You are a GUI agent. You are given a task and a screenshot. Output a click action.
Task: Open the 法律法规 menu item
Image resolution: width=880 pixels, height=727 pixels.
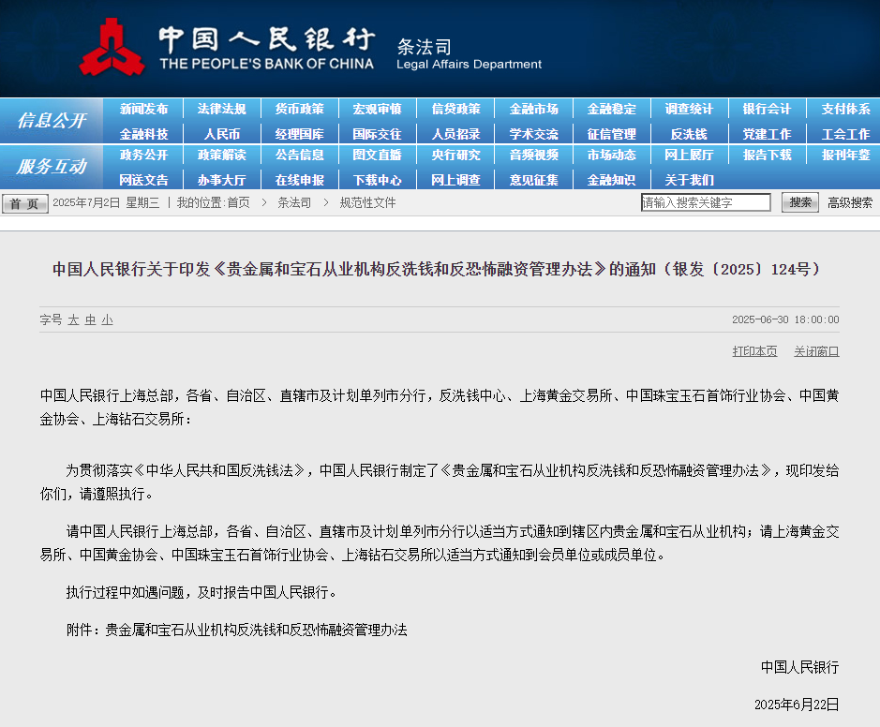click(x=222, y=109)
